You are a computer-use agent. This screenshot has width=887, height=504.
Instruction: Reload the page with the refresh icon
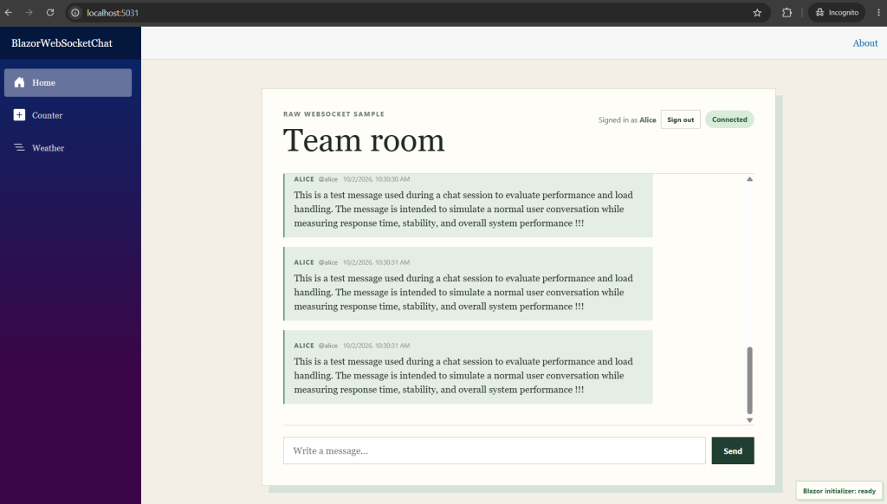[x=50, y=12]
